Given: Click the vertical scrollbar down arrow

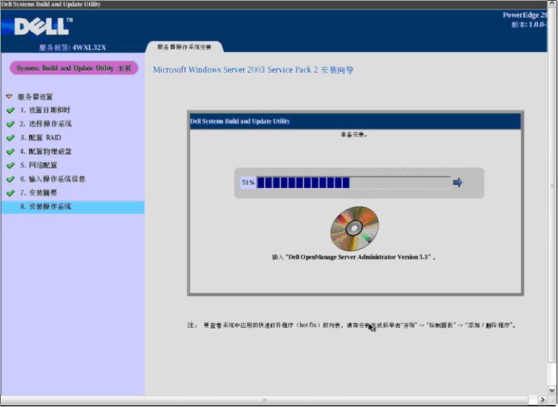Looking at the screenshot, I should tap(553, 390).
